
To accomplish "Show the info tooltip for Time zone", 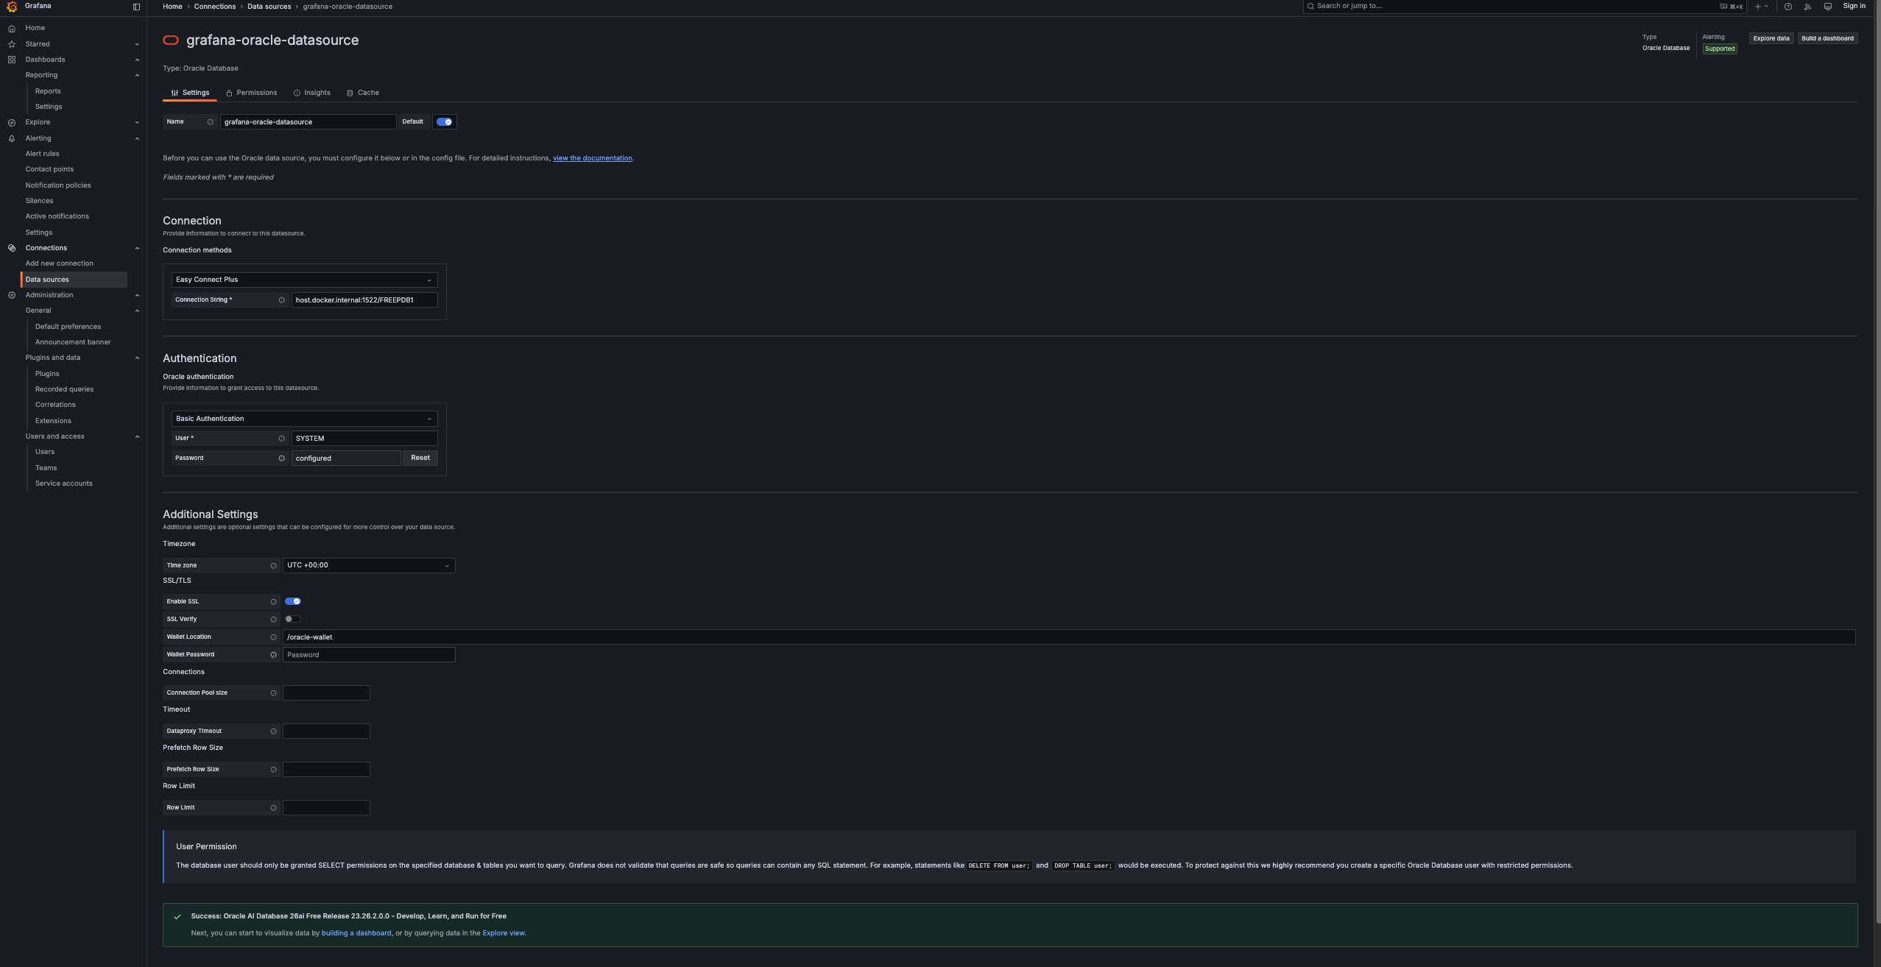I will point(273,566).
